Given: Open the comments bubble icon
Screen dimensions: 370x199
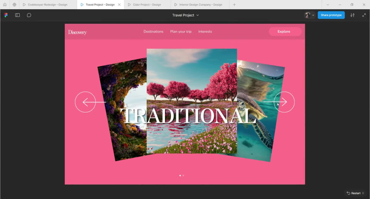Looking at the screenshot, I should point(29,15).
